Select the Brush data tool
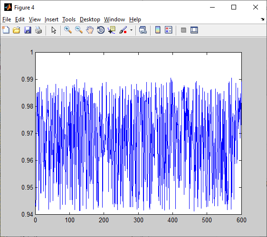The height and width of the screenshot is (237, 267). click(x=123, y=30)
